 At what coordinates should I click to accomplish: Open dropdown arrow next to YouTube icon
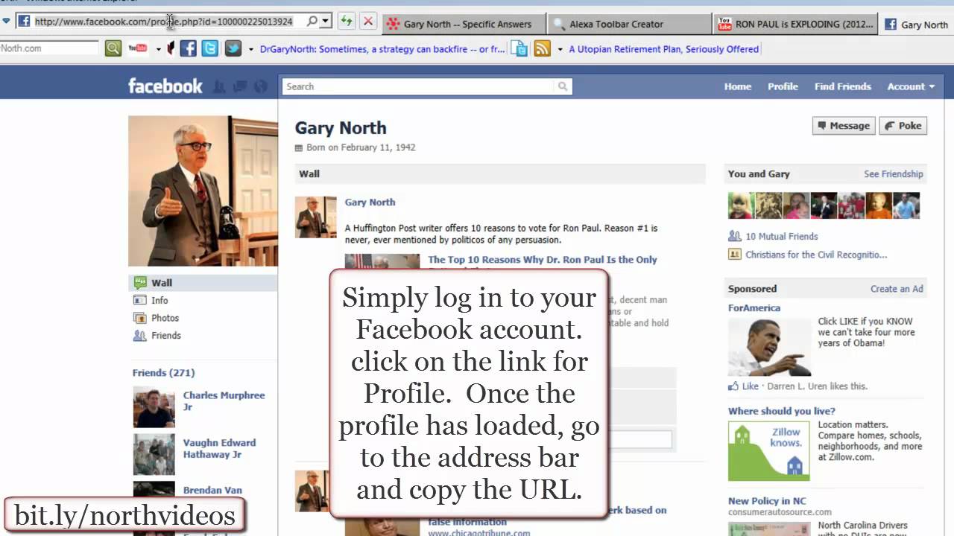158,49
